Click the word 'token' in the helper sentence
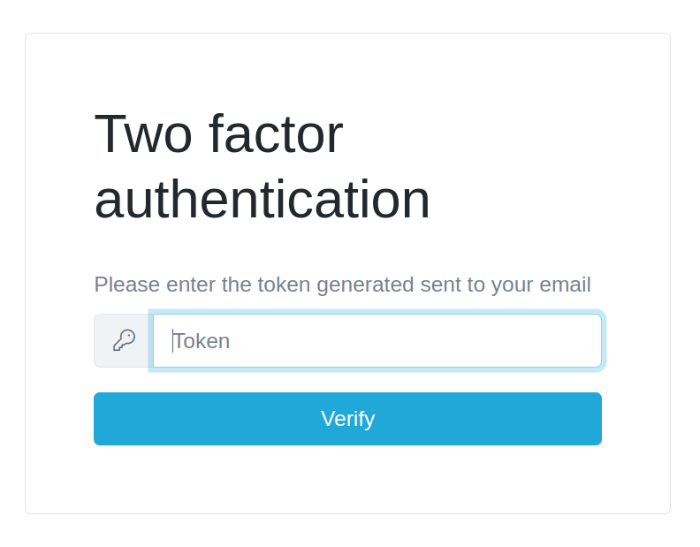700x547 pixels. pos(284,285)
